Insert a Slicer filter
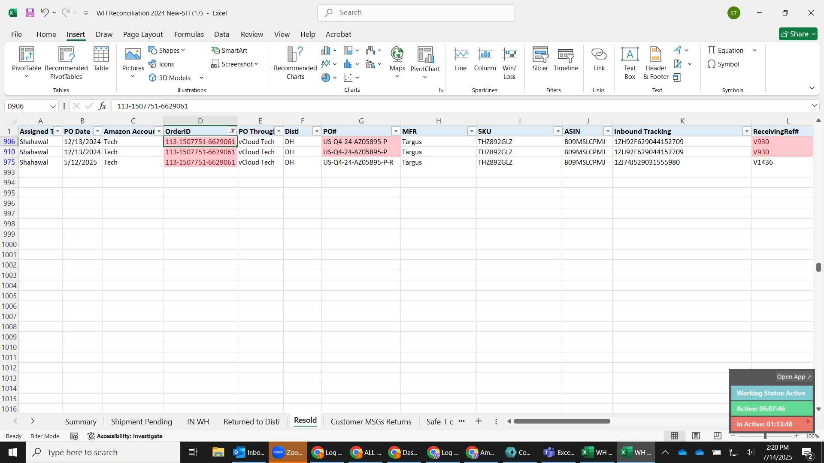824x463 pixels. pyautogui.click(x=540, y=59)
